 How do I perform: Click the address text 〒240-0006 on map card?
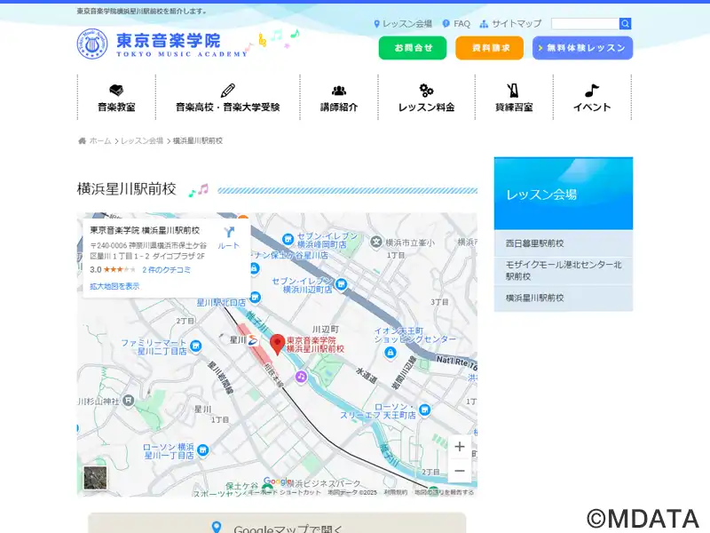click(148, 251)
